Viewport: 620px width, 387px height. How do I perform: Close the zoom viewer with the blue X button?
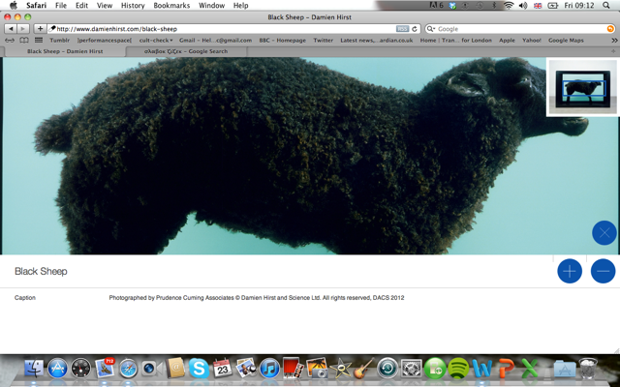(604, 233)
